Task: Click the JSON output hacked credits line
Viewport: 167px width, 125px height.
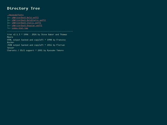Action: coord(36,46)
